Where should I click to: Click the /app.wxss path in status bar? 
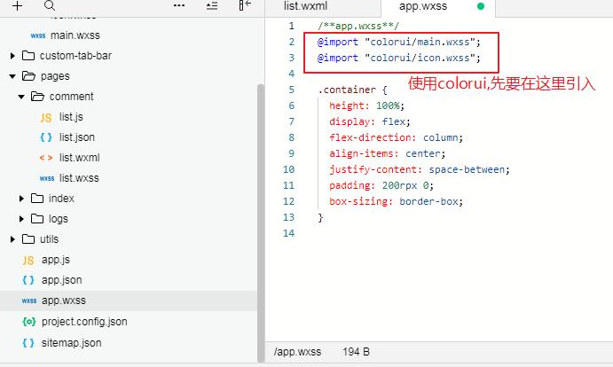click(x=297, y=352)
